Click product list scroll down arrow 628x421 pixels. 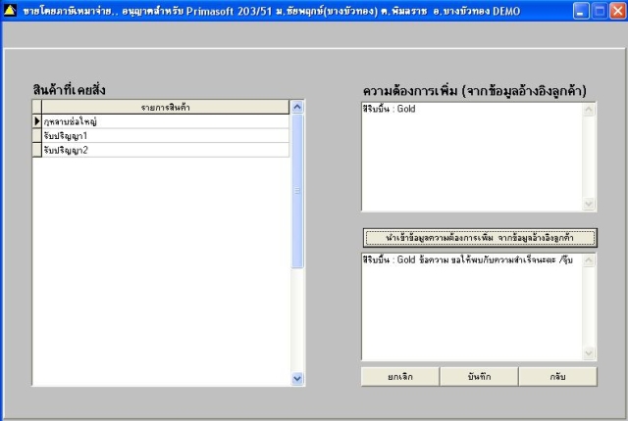[297, 378]
